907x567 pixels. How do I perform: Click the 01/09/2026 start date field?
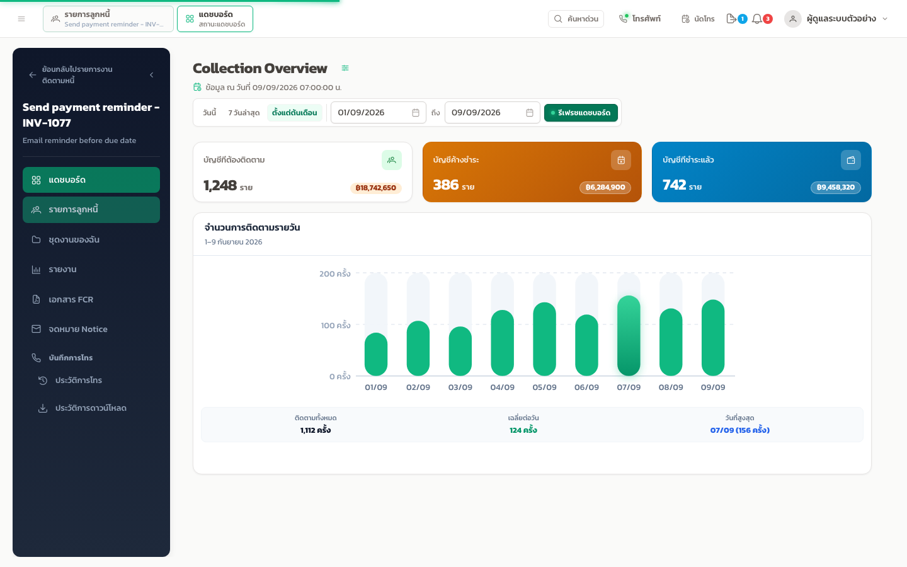[379, 113]
